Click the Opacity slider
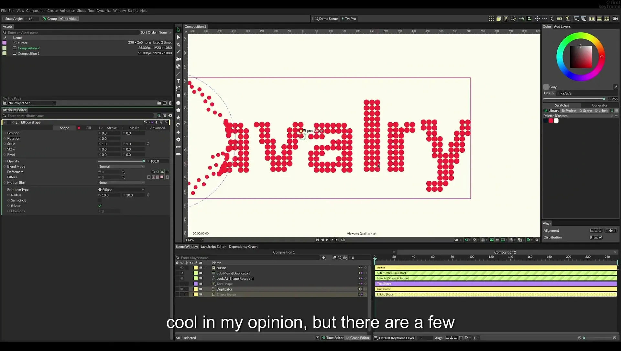The width and height of the screenshot is (621, 351). pyautogui.click(x=121, y=161)
